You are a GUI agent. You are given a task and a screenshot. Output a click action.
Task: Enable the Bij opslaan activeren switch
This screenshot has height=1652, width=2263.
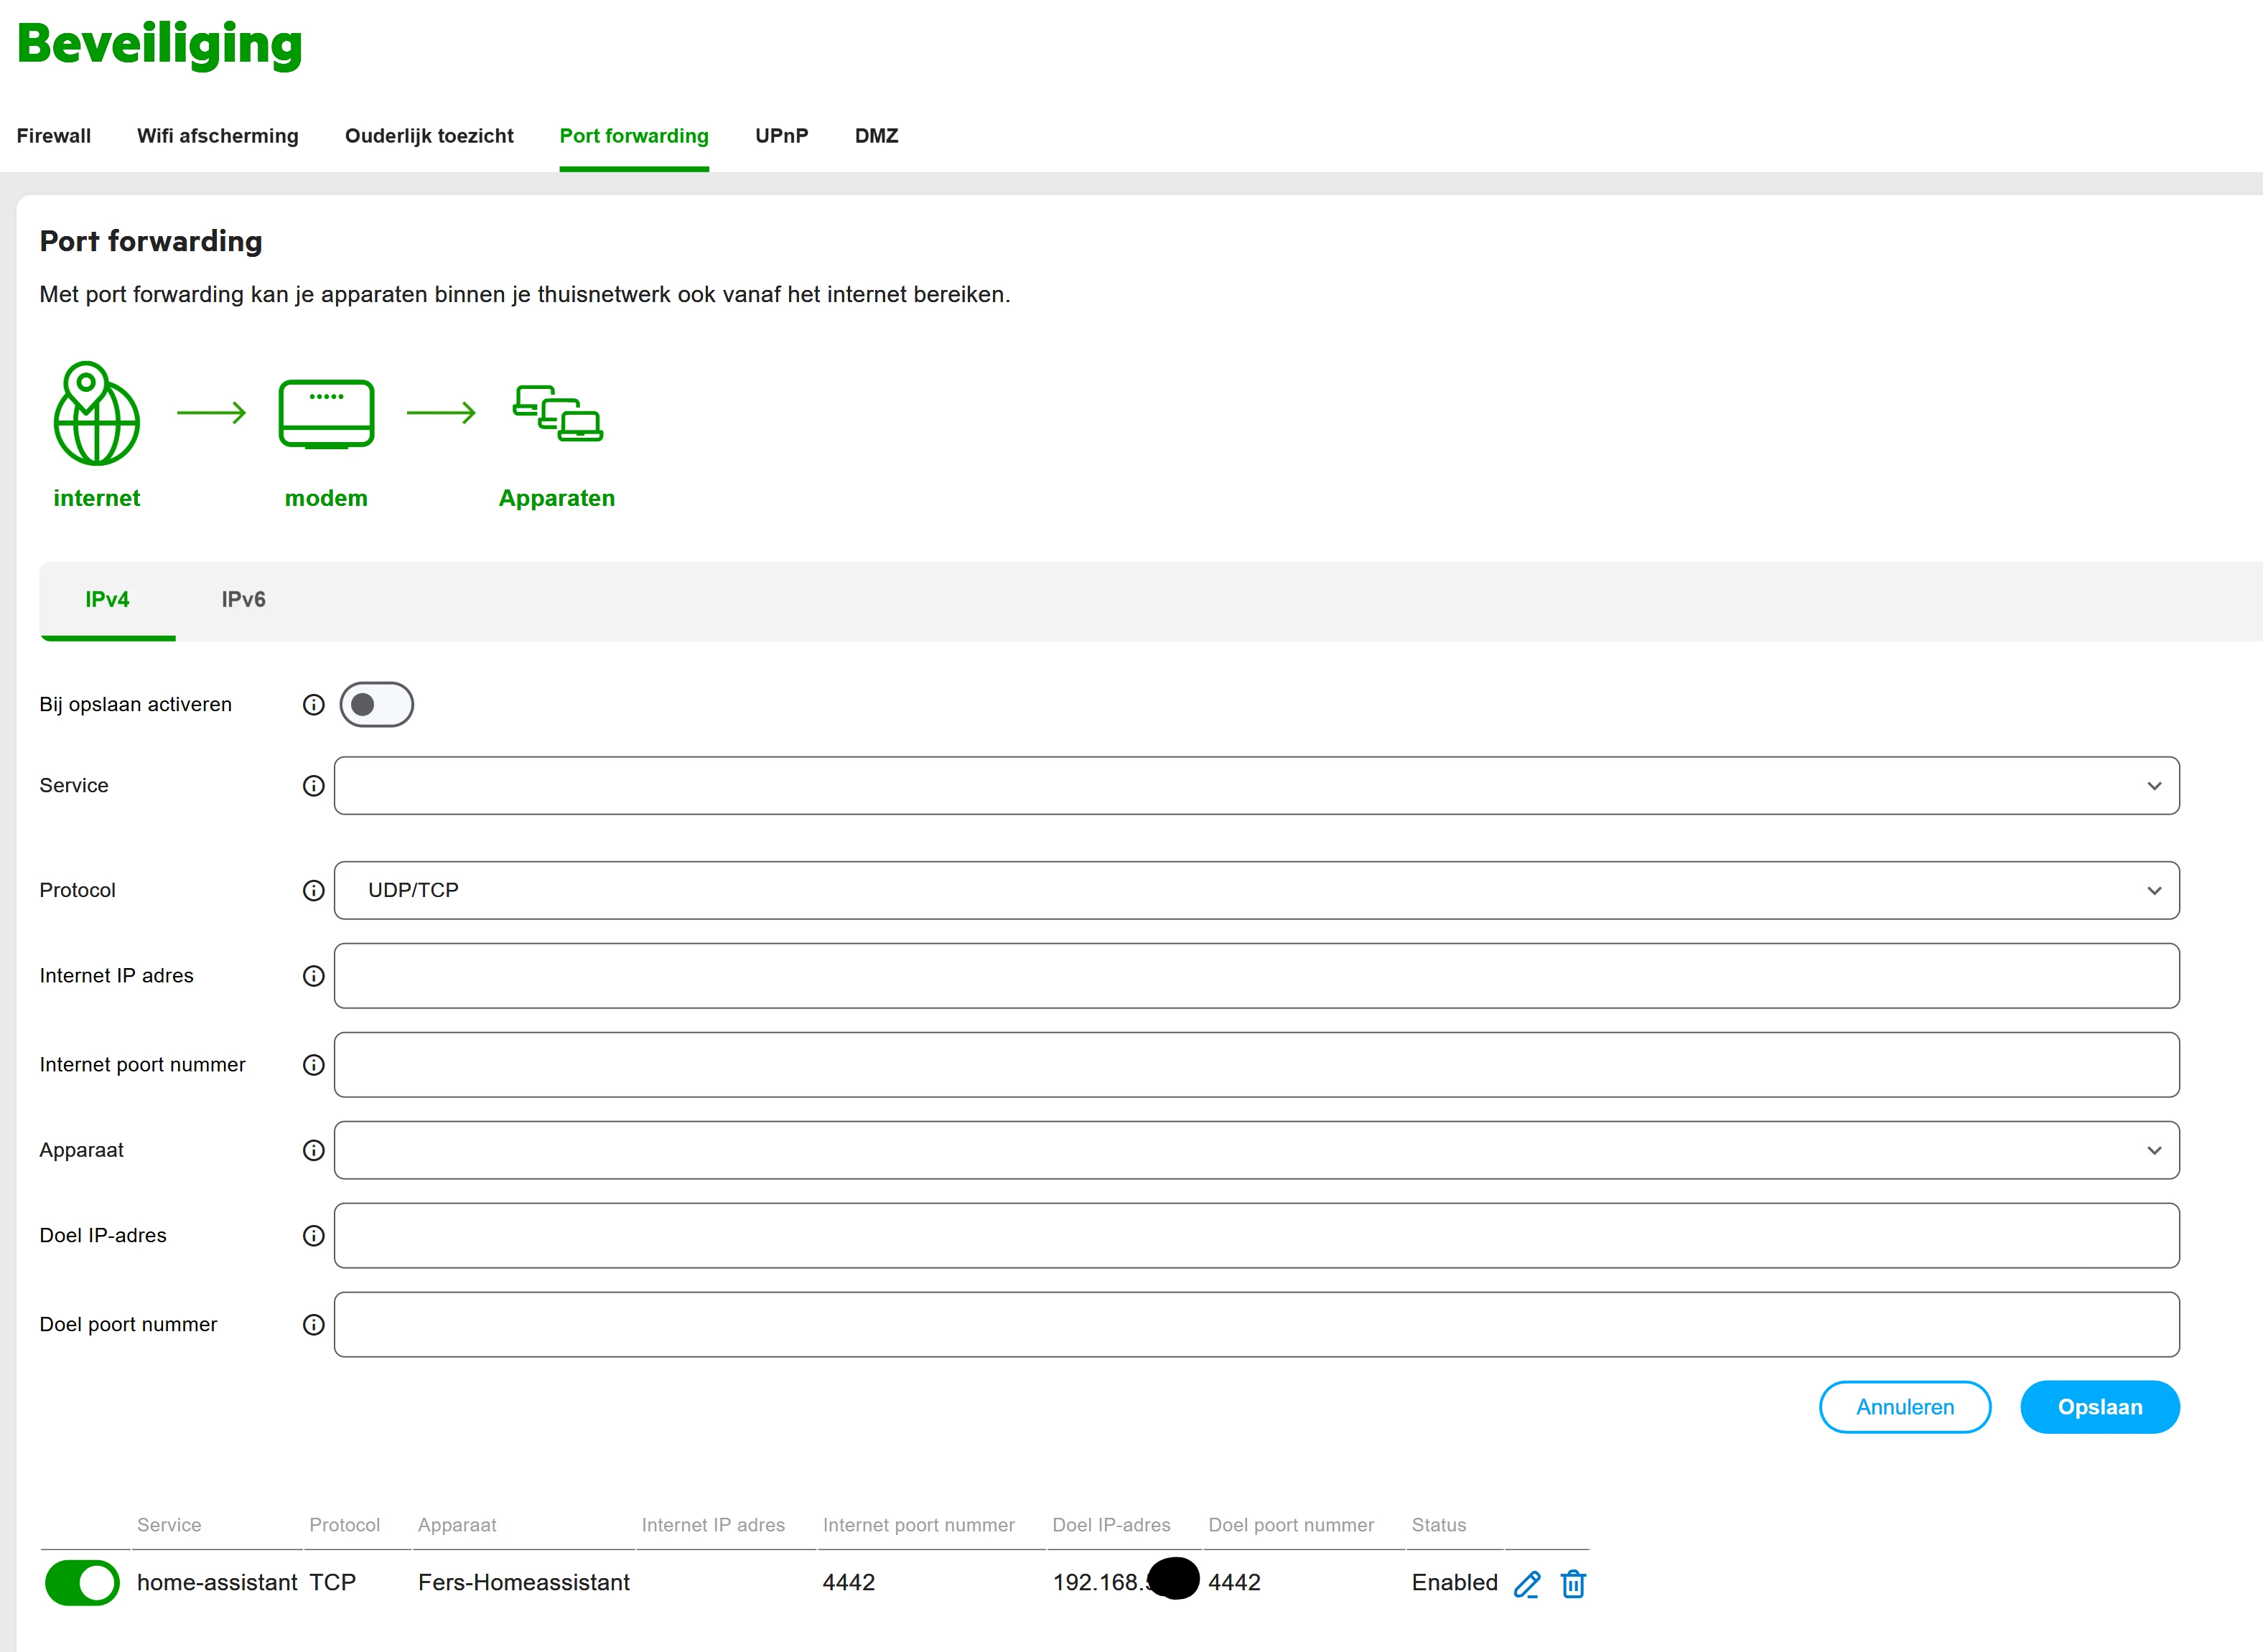pyautogui.click(x=376, y=705)
